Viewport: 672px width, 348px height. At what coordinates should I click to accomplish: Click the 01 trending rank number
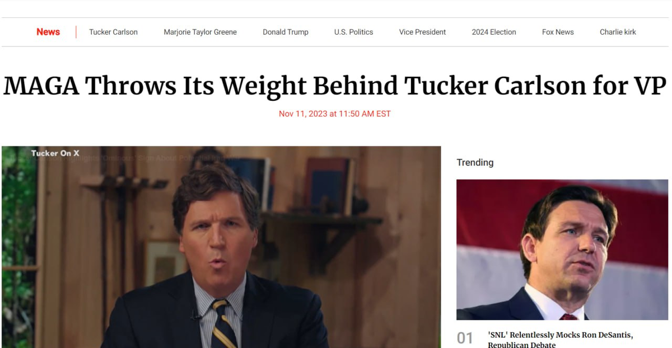[x=465, y=338]
